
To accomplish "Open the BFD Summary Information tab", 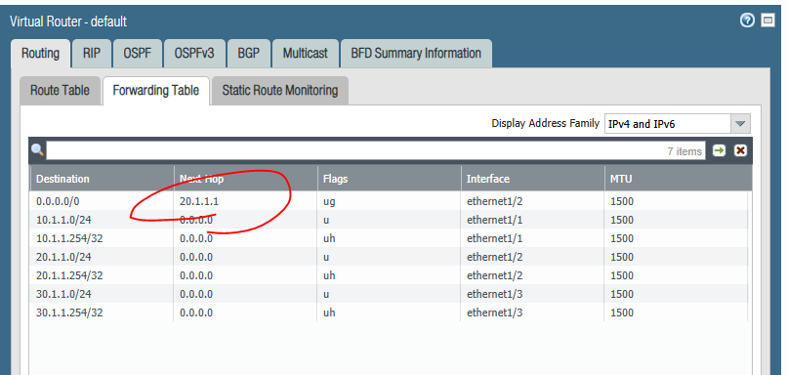I will coord(416,54).
